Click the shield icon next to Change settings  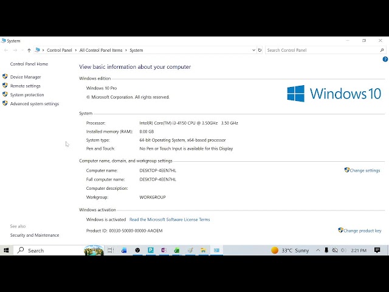(x=347, y=170)
